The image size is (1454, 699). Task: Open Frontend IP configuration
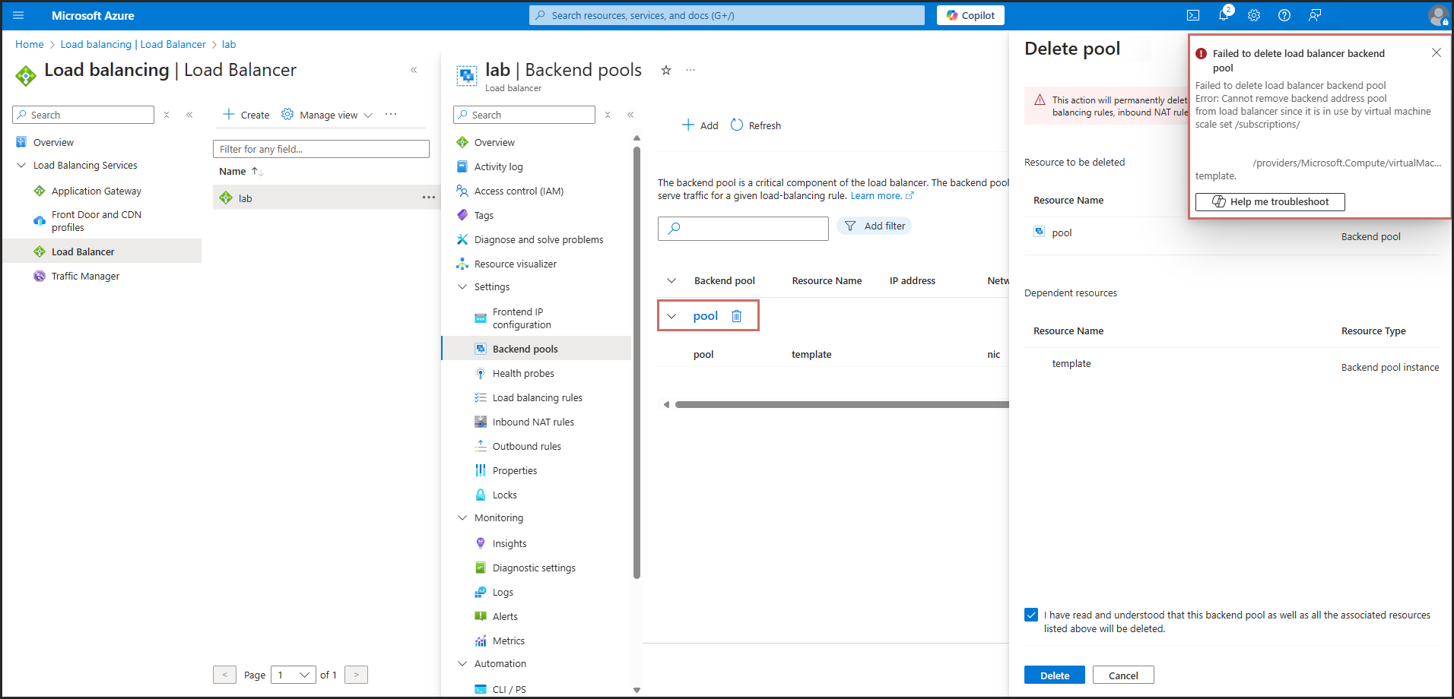click(x=522, y=318)
